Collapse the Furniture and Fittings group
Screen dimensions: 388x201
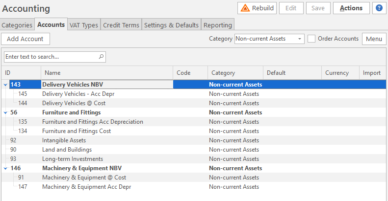click(5, 112)
